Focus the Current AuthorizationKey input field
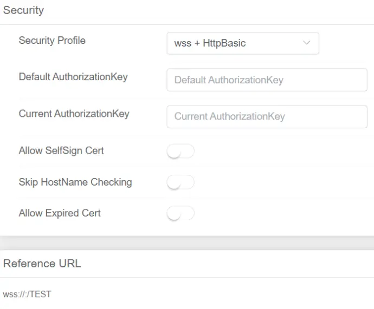374x309 pixels. (x=267, y=117)
